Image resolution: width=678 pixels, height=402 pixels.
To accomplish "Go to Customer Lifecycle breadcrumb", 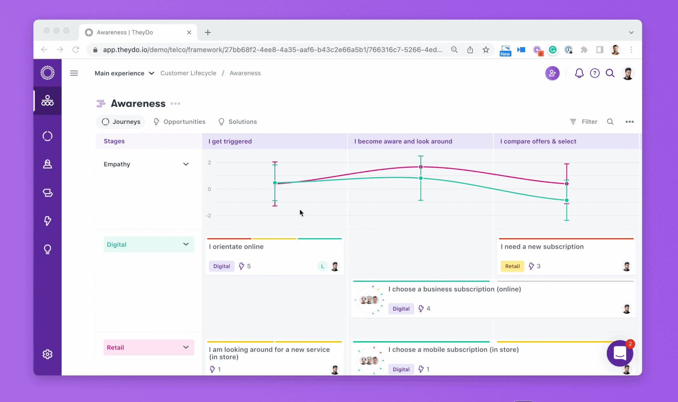I will click(x=188, y=73).
